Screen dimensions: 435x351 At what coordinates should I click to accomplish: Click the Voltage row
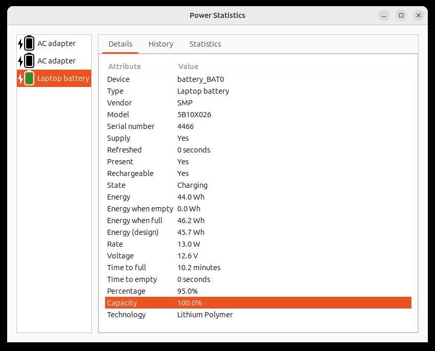258,256
